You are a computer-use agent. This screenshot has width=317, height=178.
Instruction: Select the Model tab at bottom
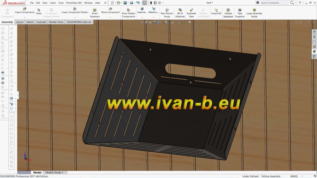(37, 172)
